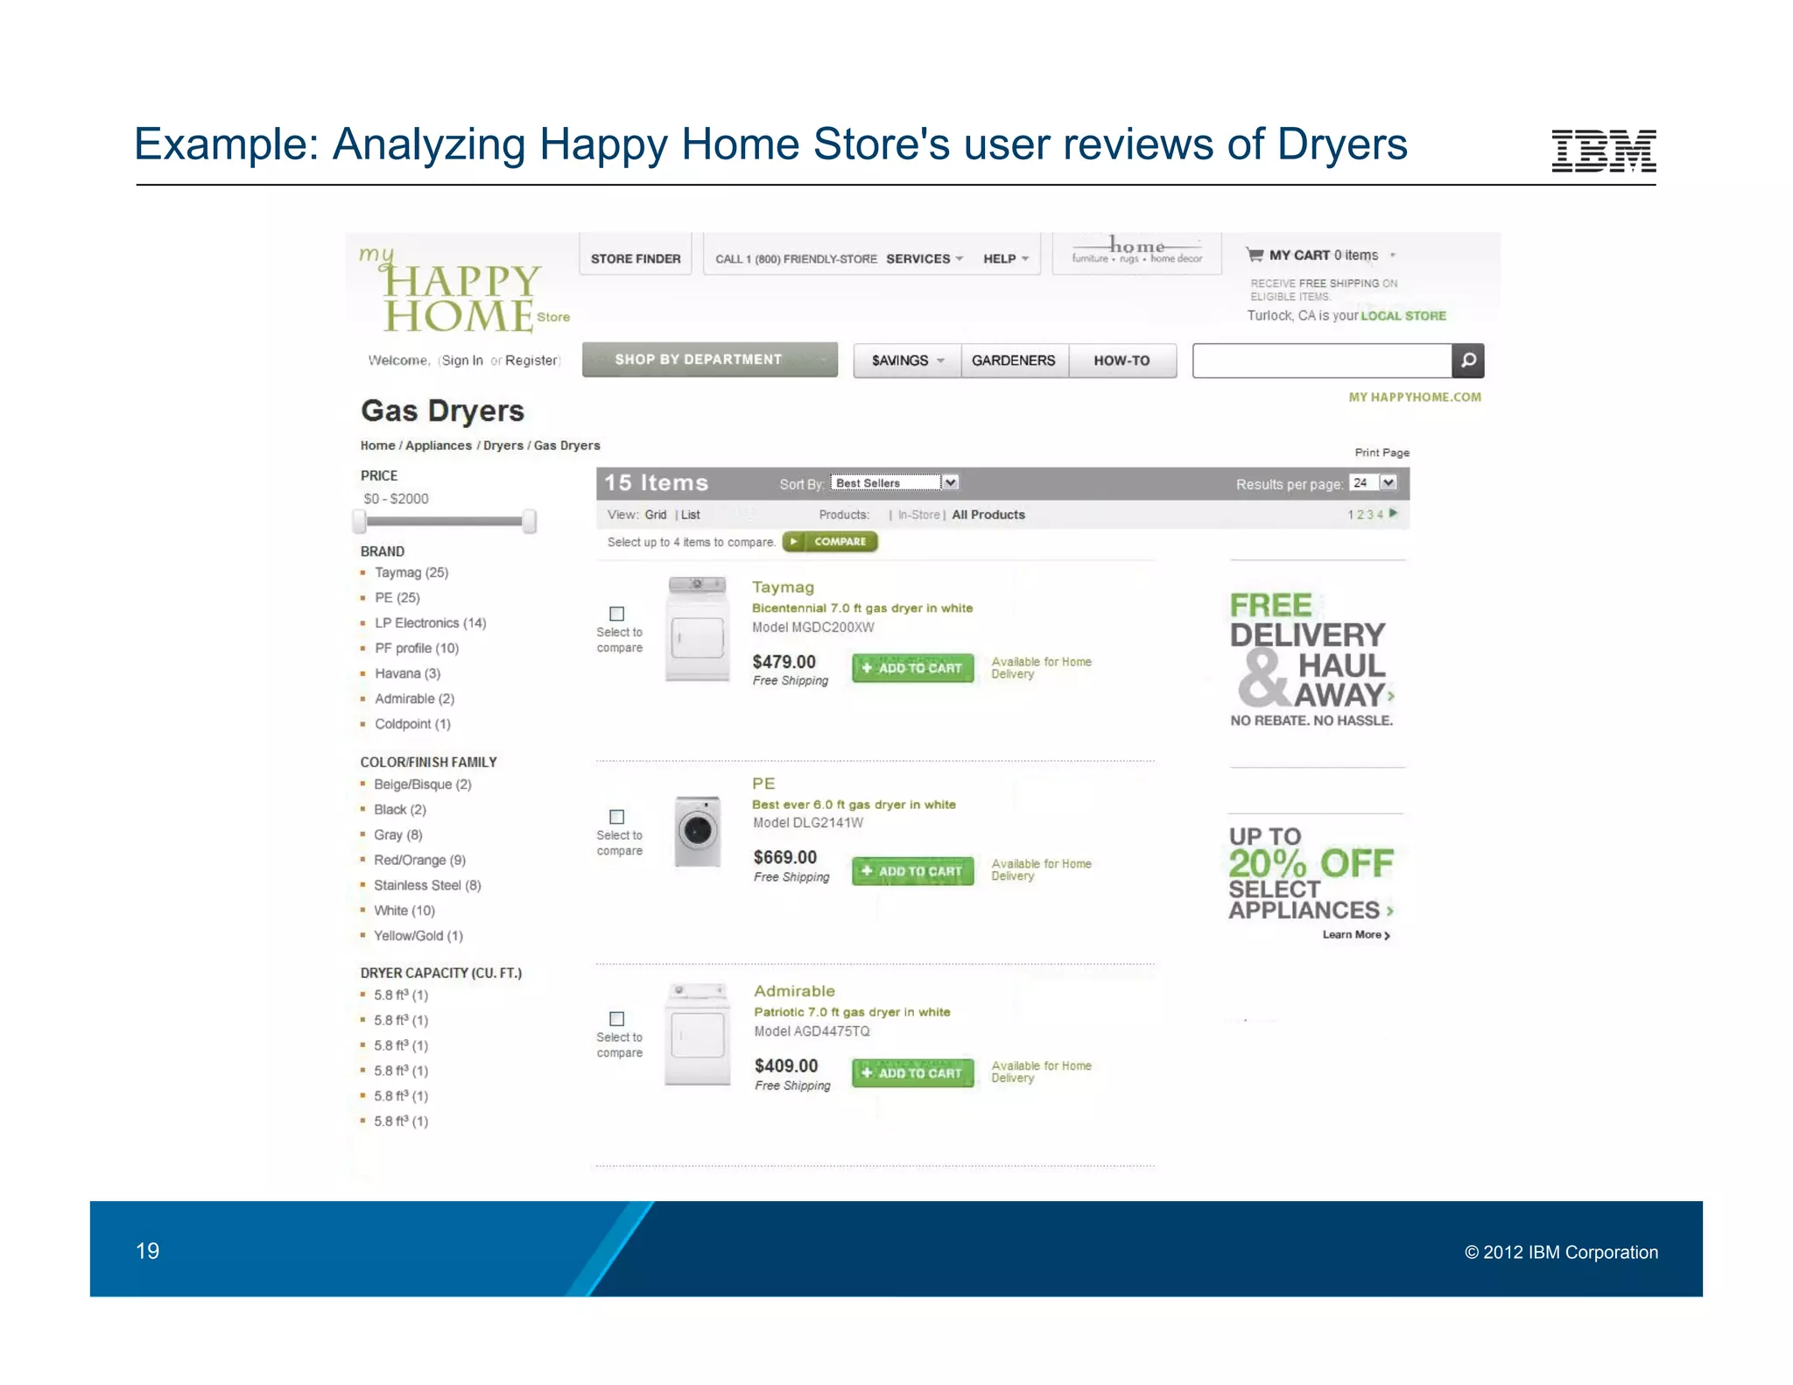Image resolution: width=1793 pixels, height=1385 pixels.
Task: Open the Sort By Best Sellers dropdown
Action: [x=895, y=482]
